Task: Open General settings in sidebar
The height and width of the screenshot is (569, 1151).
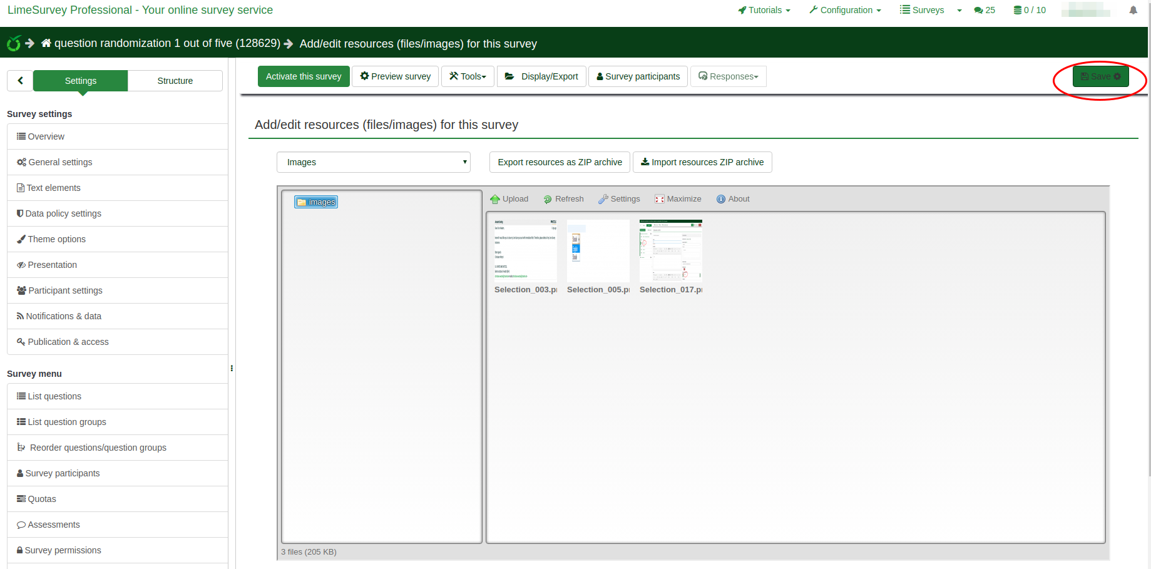Action: point(60,162)
